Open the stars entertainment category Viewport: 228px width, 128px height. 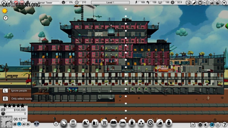click(141, 123)
